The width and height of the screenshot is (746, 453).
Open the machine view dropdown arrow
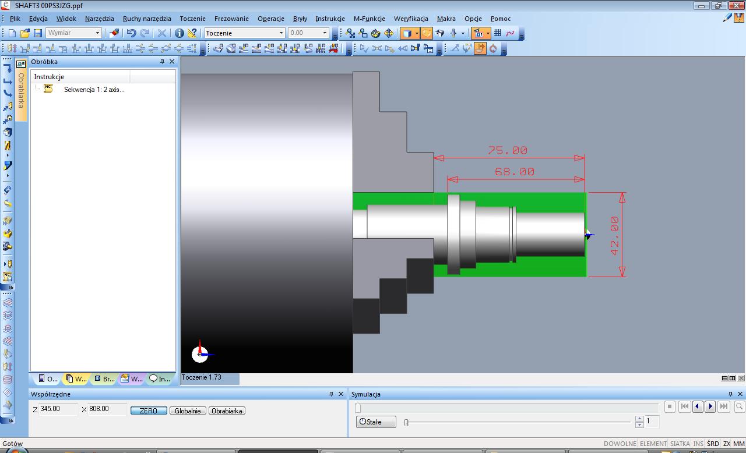coord(488,33)
